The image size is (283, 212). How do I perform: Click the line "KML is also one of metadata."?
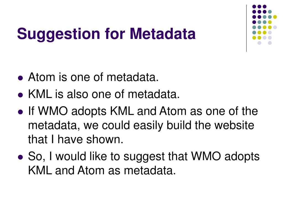tap(104, 94)
